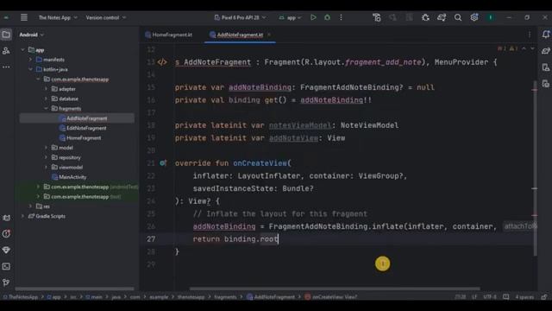Click UTF-8 encoding in status bar

(490, 297)
